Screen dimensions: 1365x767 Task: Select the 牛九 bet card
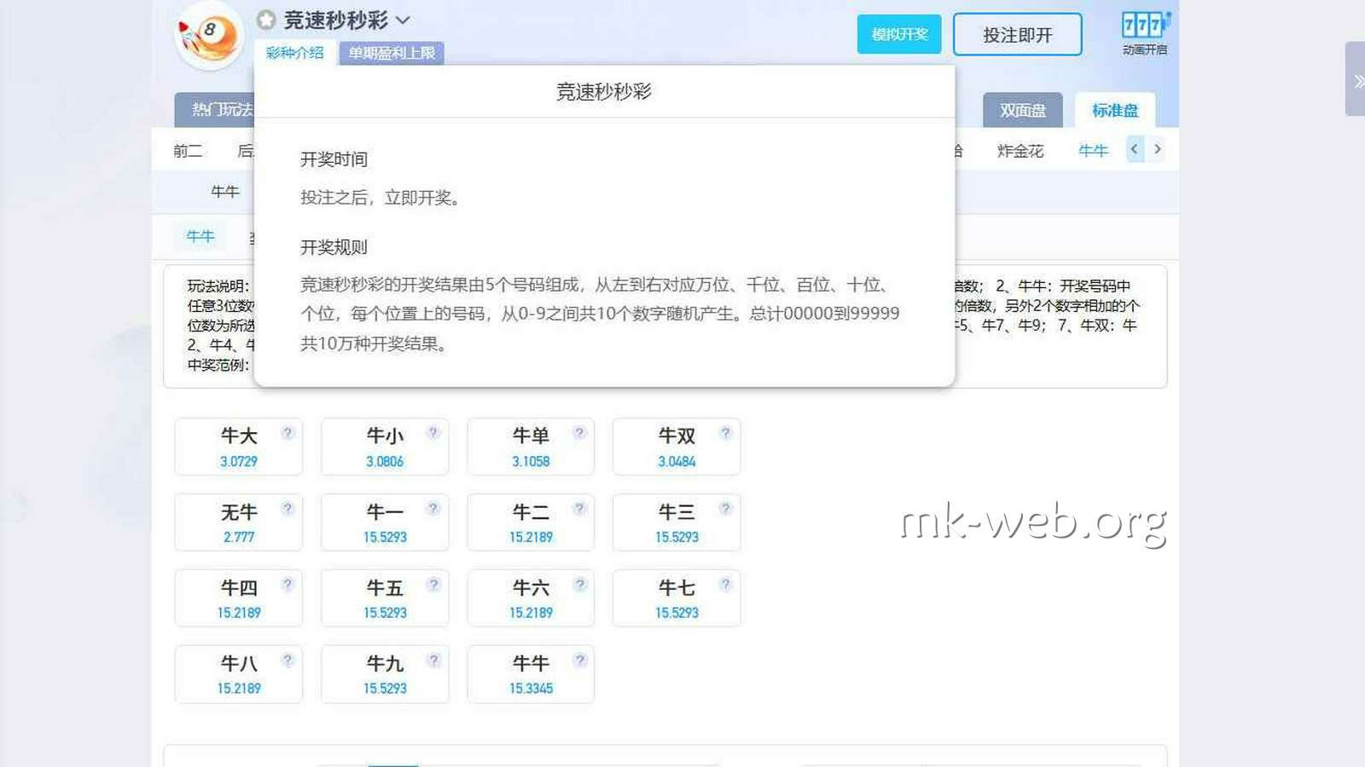(385, 674)
